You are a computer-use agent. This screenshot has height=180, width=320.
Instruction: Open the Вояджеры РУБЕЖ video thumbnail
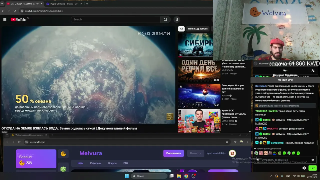pos(199,96)
